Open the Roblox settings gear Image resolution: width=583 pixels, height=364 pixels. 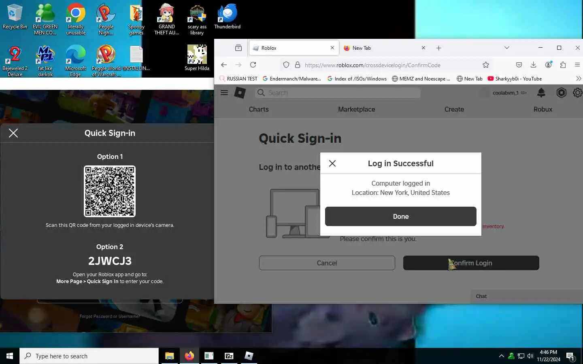tap(578, 93)
